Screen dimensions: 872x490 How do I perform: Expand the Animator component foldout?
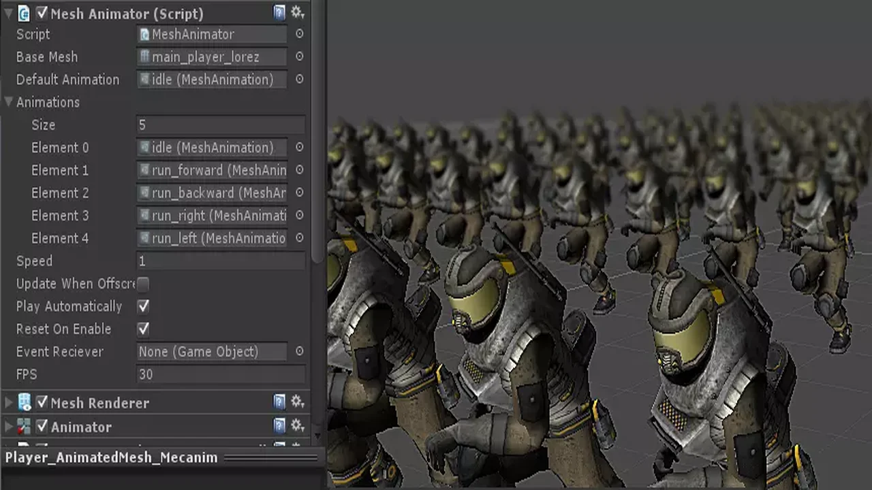(x=8, y=427)
